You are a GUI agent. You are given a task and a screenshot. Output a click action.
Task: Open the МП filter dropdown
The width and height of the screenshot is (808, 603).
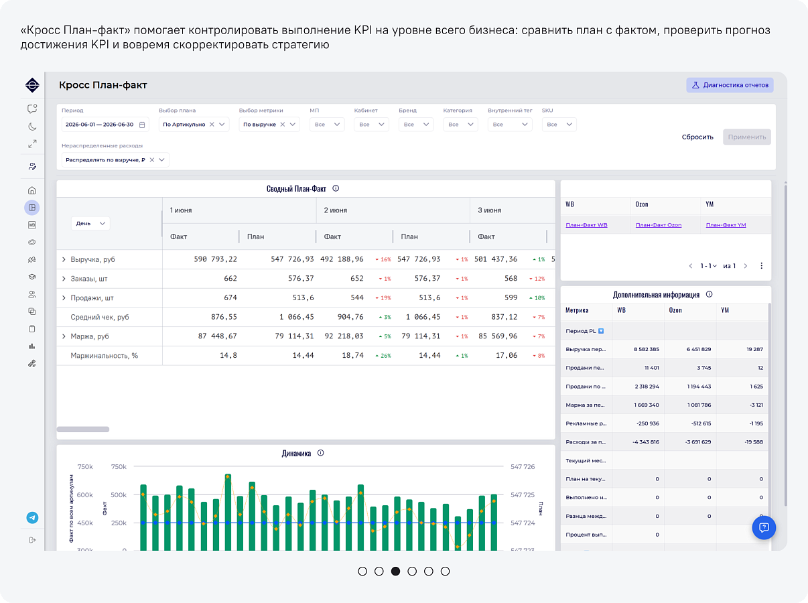pos(327,125)
